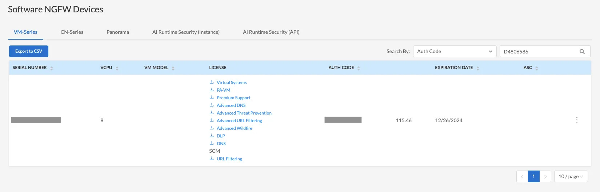Switch to the Panorama tab
The width and height of the screenshot is (600, 192).
[118, 32]
